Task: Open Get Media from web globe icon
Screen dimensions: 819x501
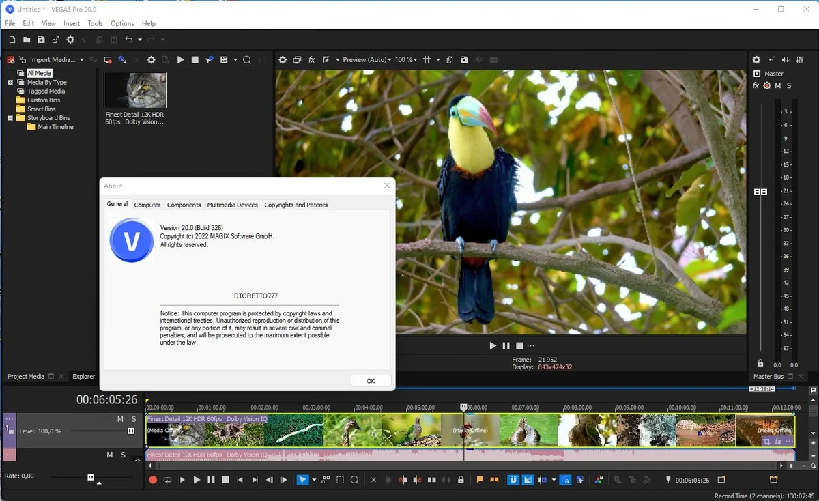Action: coord(121,60)
